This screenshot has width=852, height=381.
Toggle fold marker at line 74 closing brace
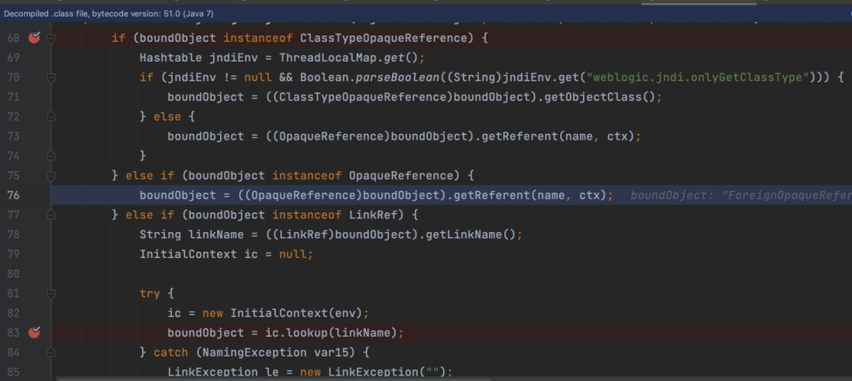coord(51,156)
